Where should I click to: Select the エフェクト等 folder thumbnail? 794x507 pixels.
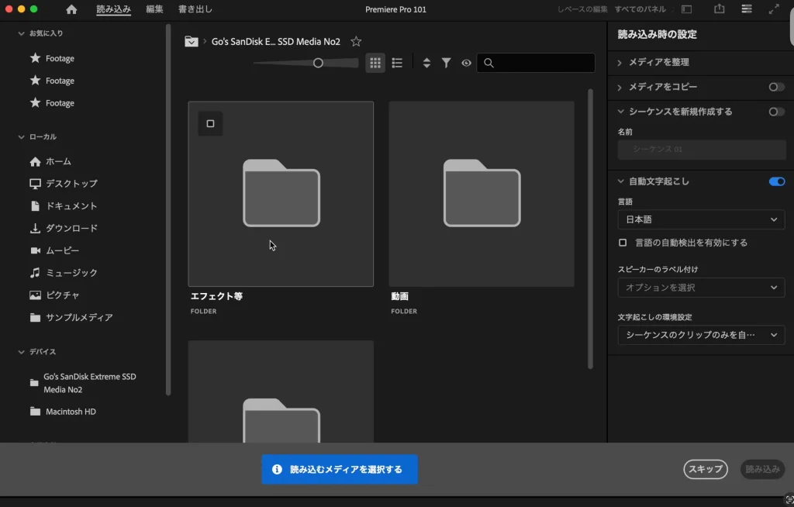point(281,194)
